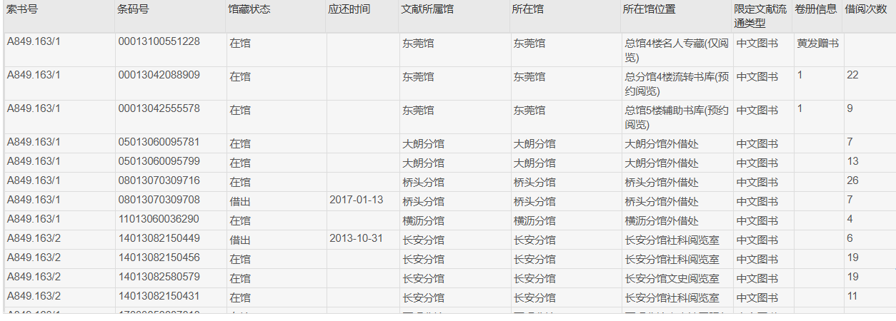
Task: Select barcode 05013060095781 row
Action: click(x=449, y=143)
